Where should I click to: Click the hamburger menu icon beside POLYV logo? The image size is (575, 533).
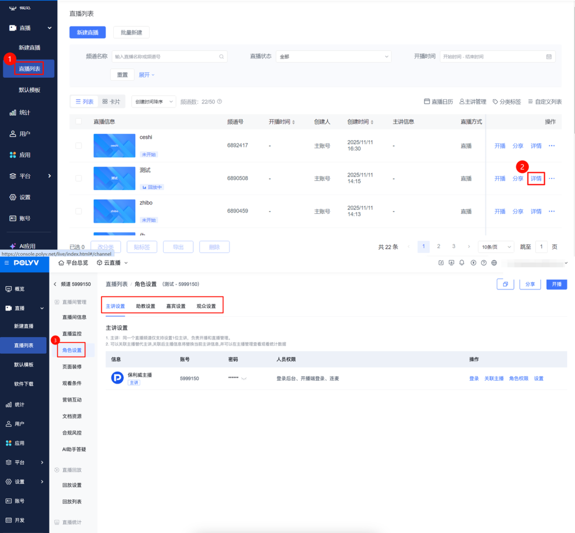[7, 263]
